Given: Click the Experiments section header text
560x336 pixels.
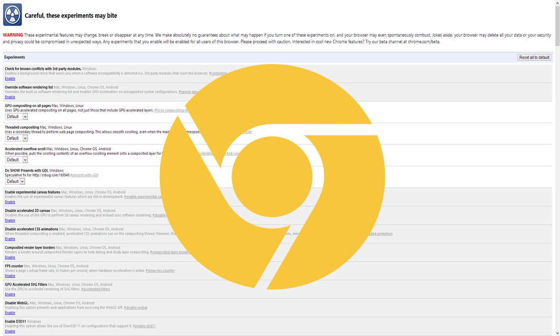Looking at the screenshot, I should pos(15,57).
